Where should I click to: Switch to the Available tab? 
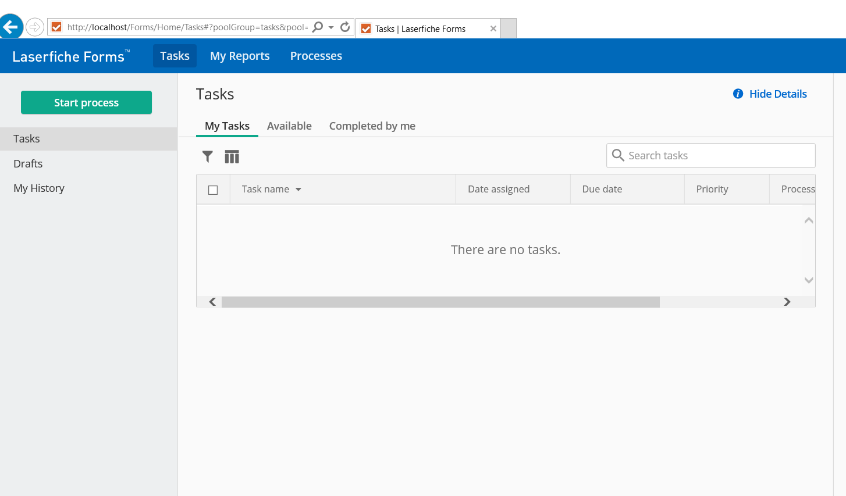pos(289,126)
